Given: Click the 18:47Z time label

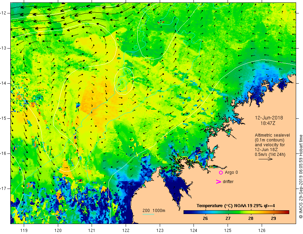Looking at the screenshot, I should [268, 123].
